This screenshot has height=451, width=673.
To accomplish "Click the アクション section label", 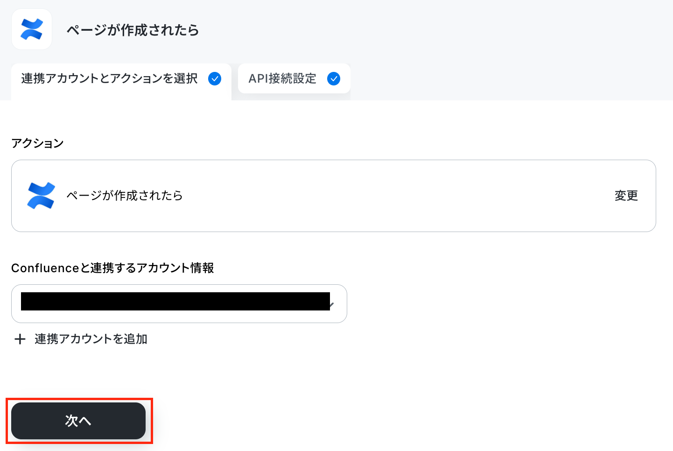I will pyautogui.click(x=37, y=143).
